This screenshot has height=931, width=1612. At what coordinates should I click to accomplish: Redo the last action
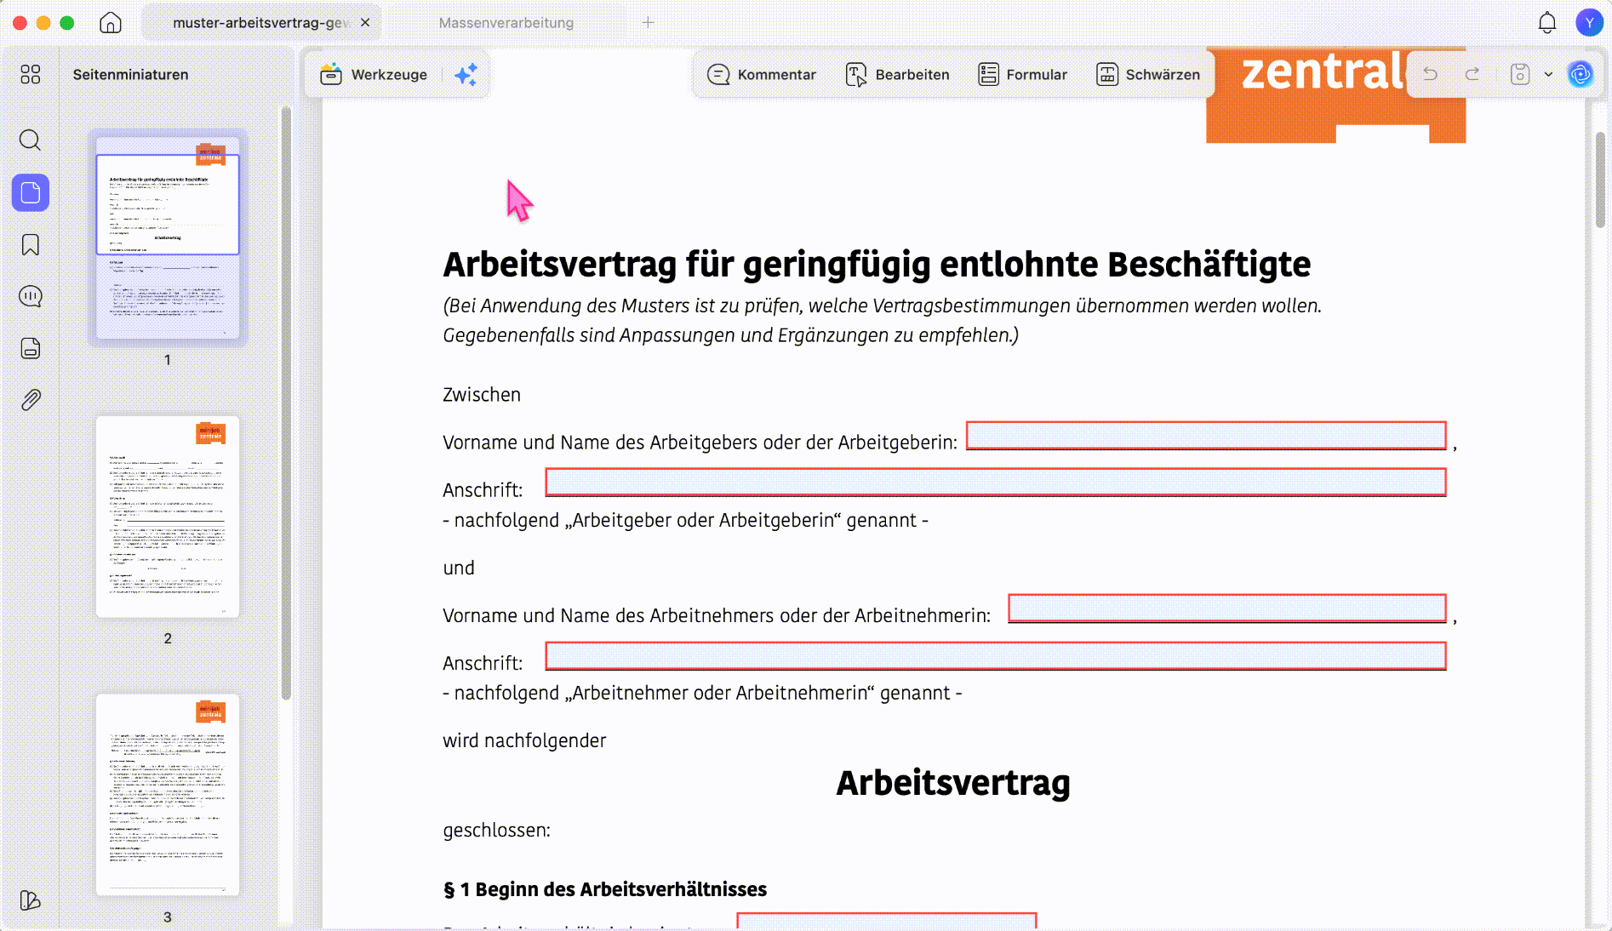[x=1472, y=75]
